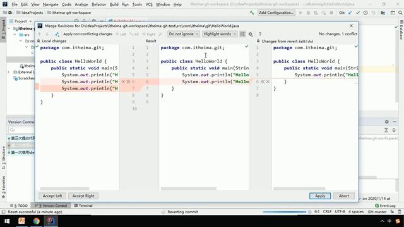Viewport: 404px width, 227px height.
Task: Click the Result pane horizontal scrollbar
Action: coord(189,189)
